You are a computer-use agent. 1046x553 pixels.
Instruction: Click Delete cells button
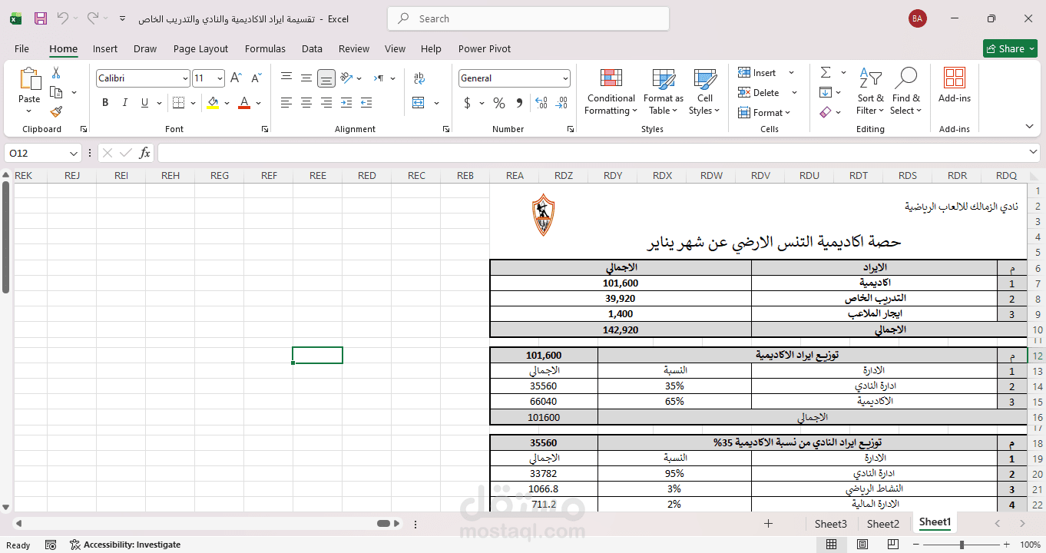[759, 93]
